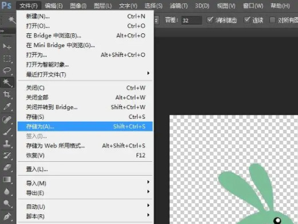Choose 存储为(A)... Save As entry
The width and height of the screenshot is (298, 224).
(x=85, y=126)
